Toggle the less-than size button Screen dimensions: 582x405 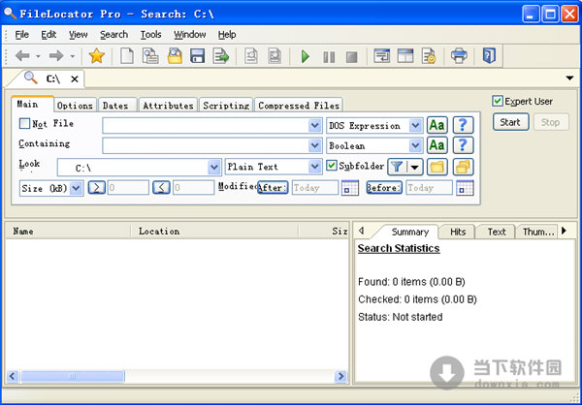tap(161, 188)
